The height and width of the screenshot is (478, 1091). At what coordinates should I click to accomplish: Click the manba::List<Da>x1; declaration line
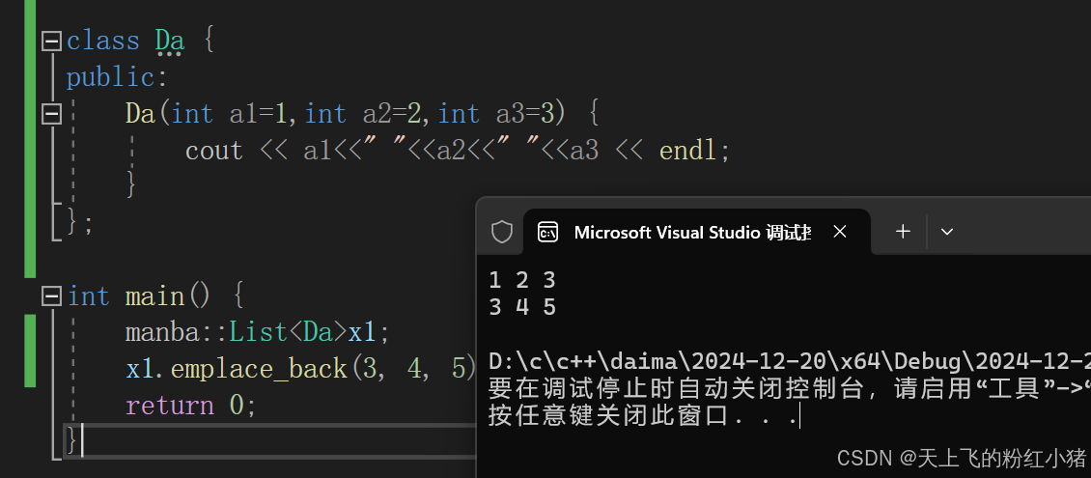coord(258,332)
